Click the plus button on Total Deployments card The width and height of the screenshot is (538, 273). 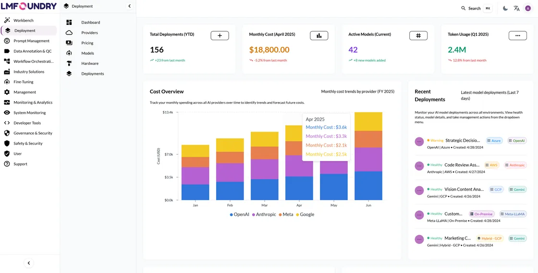220,35
